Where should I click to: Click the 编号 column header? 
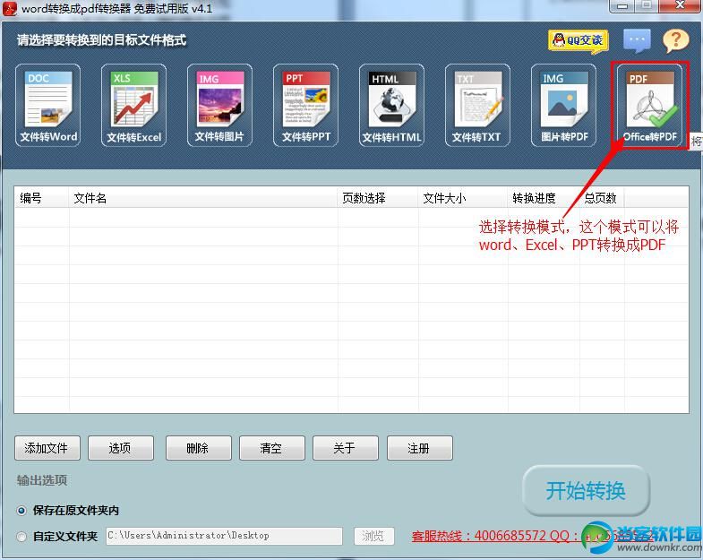(42, 198)
